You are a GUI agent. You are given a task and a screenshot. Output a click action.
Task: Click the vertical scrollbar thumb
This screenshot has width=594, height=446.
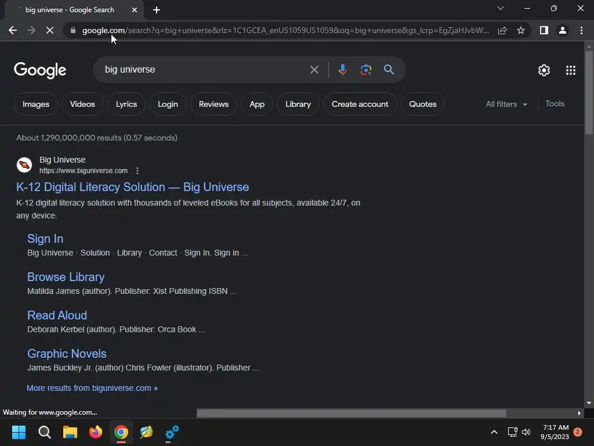click(x=589, y=92)
